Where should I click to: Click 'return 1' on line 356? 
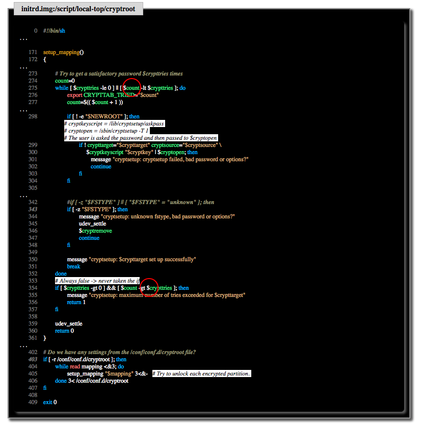[x=76, y=303]
